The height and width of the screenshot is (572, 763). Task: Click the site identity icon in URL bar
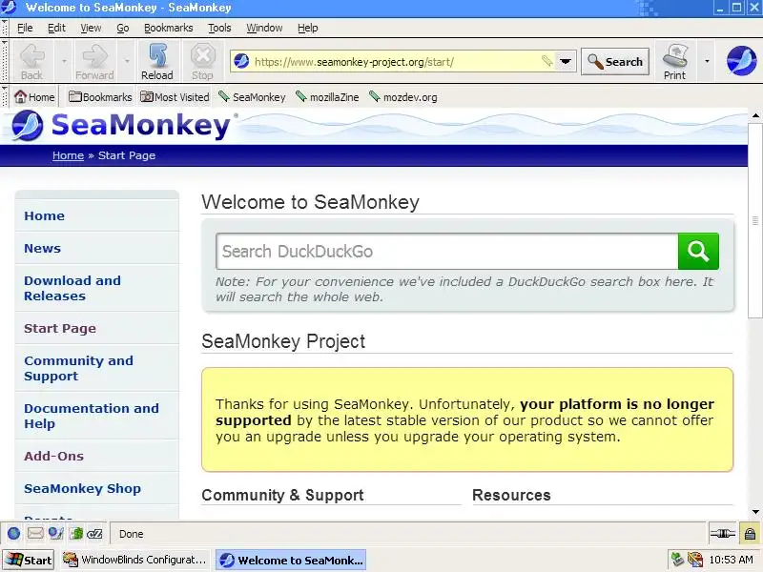coord(241,61)
